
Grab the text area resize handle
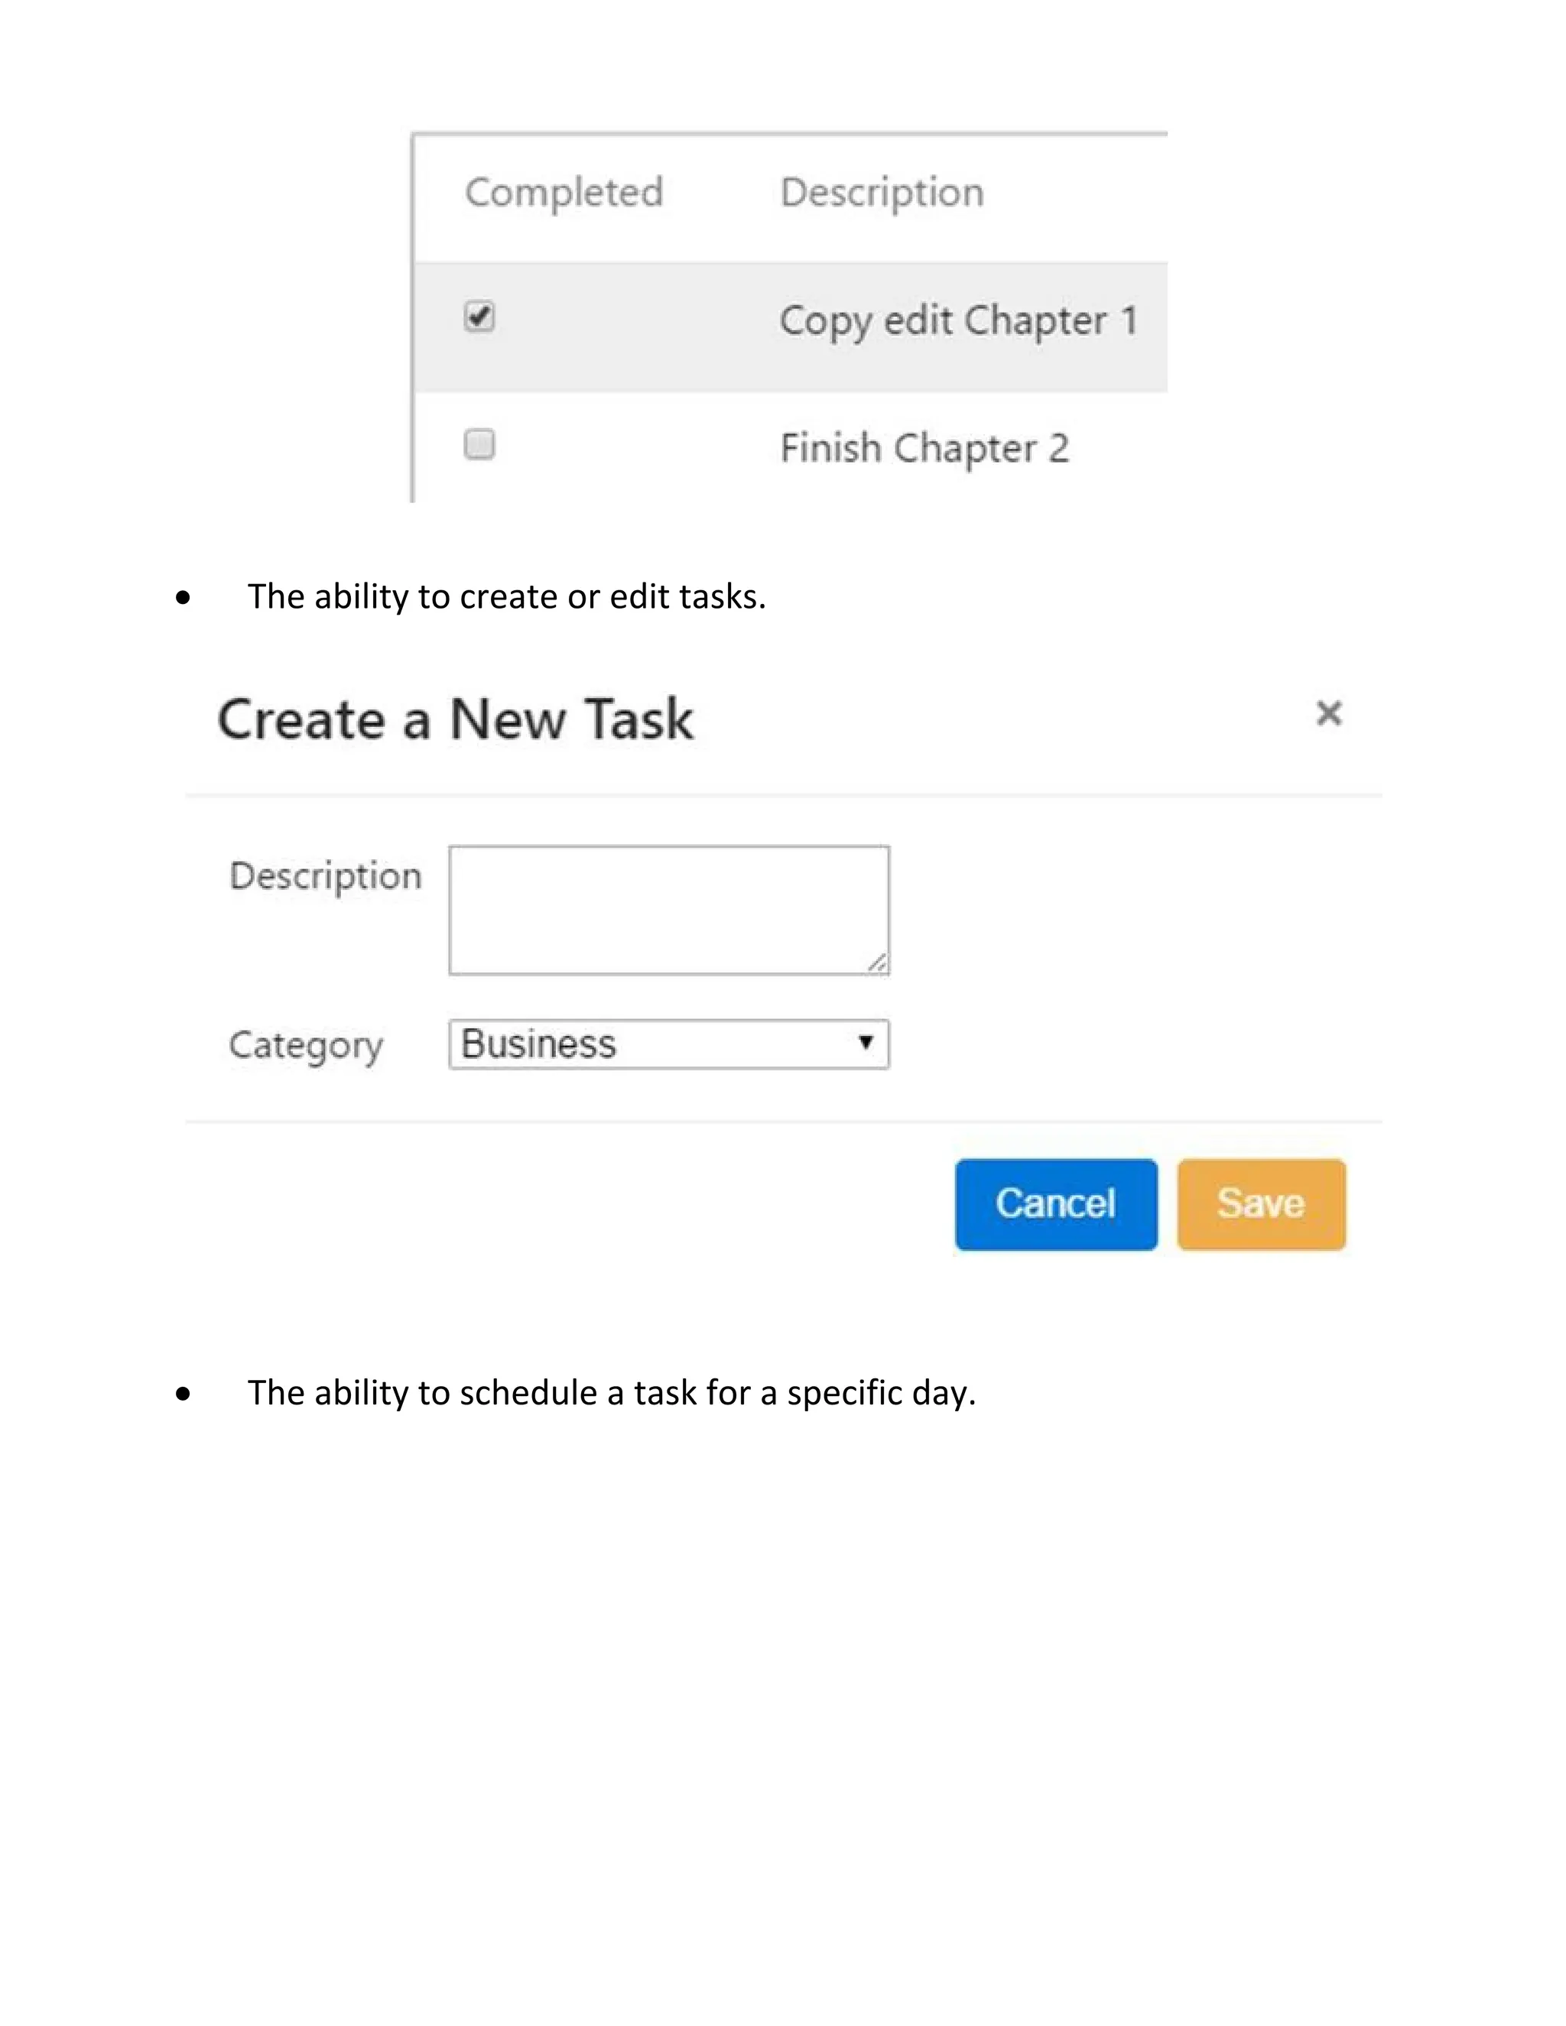[x=878, y=964]
